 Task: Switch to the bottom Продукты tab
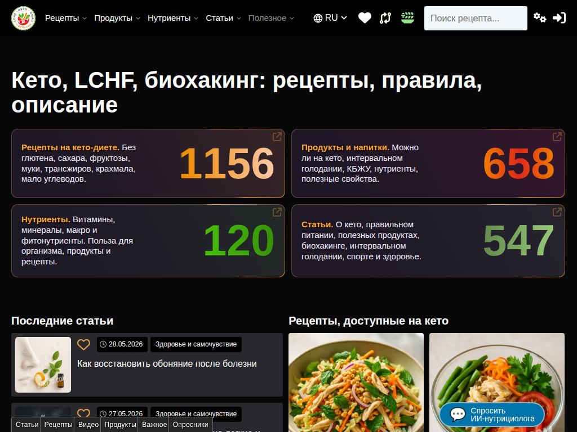120,425
